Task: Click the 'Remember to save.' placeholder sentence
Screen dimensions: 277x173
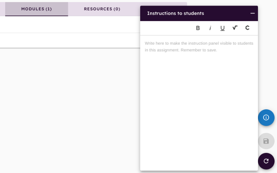Action: point(199,50)
